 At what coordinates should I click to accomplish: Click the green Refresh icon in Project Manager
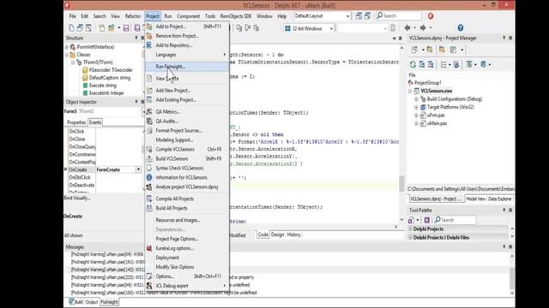coord(413,65)
